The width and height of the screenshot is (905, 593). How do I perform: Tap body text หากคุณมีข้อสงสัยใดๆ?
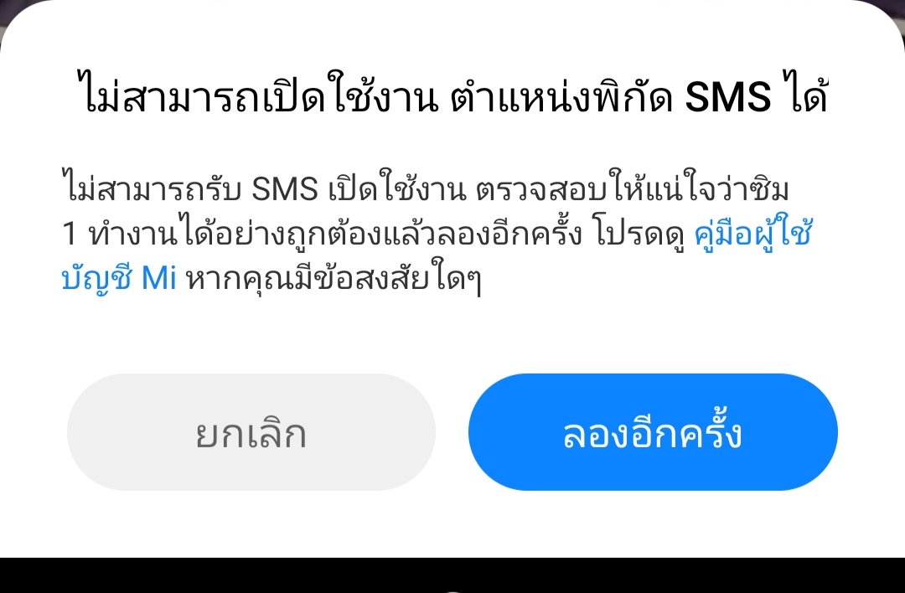click(x=333, y=279)
